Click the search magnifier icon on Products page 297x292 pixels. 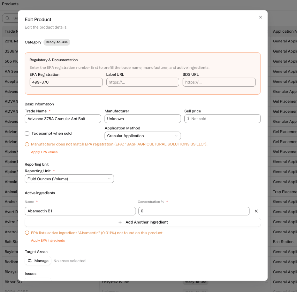point(7,18)
